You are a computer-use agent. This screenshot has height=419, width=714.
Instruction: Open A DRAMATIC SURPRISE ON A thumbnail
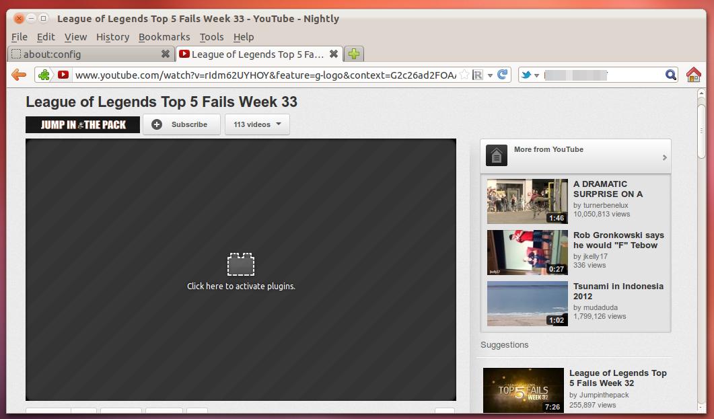528,201
